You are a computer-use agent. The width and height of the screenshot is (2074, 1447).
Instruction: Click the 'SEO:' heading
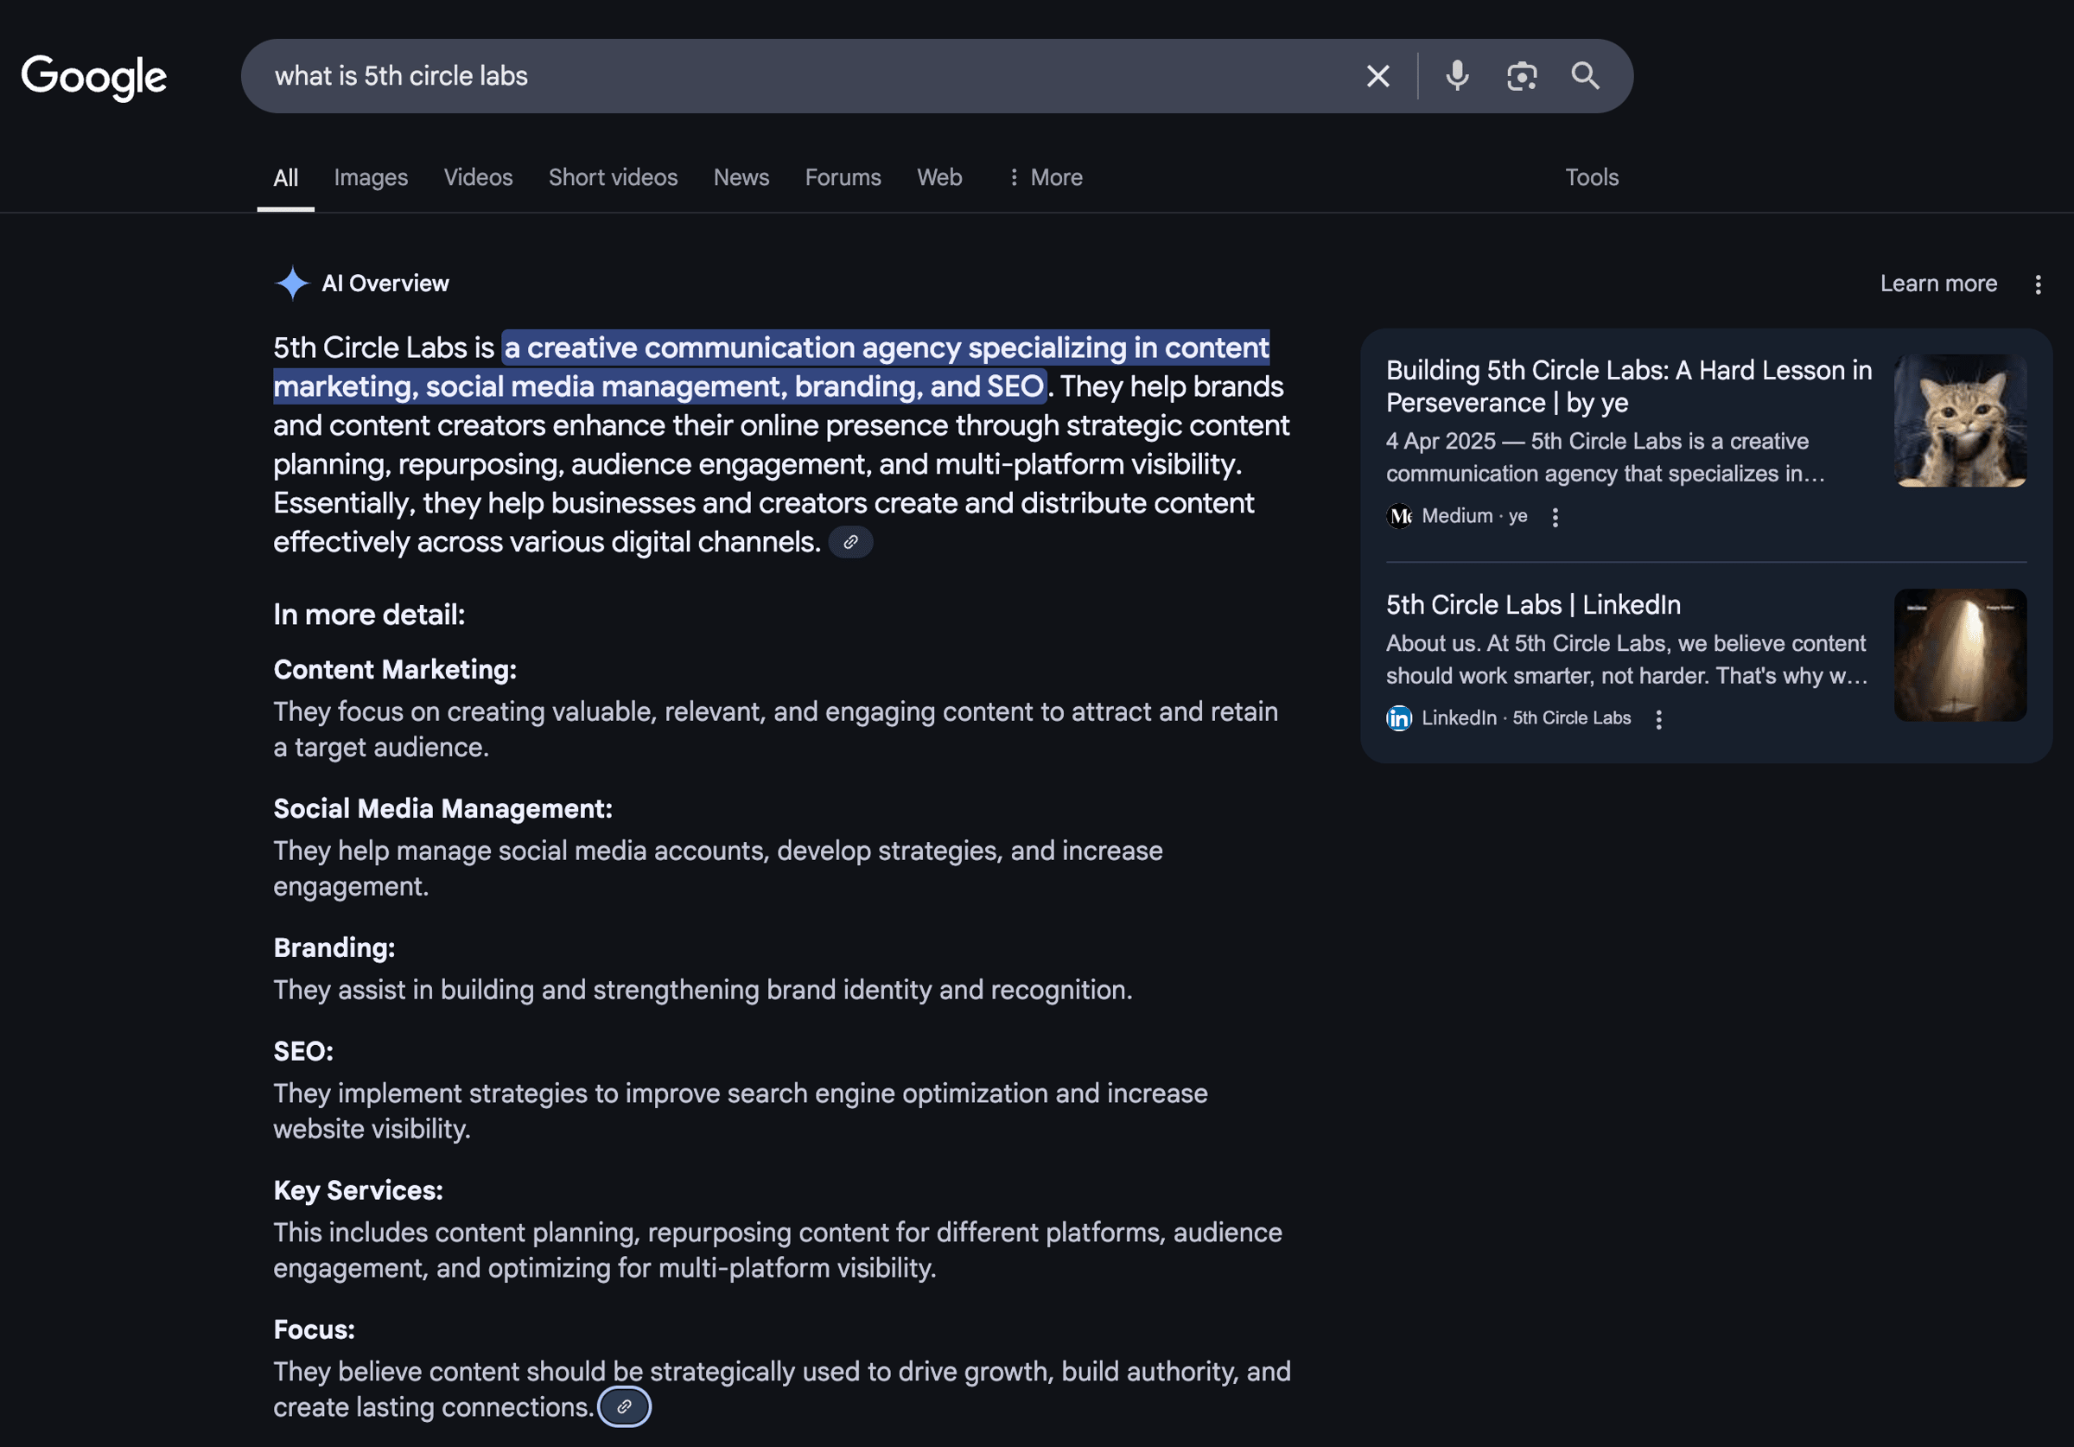[x=303, y=1051]
